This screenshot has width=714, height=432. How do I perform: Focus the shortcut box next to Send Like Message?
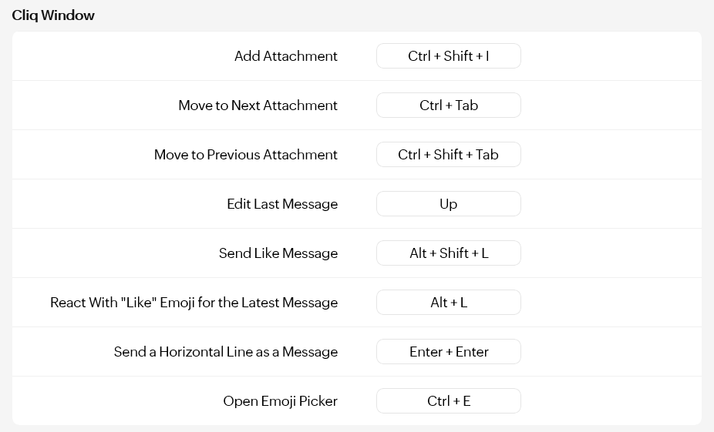(448, 253)
